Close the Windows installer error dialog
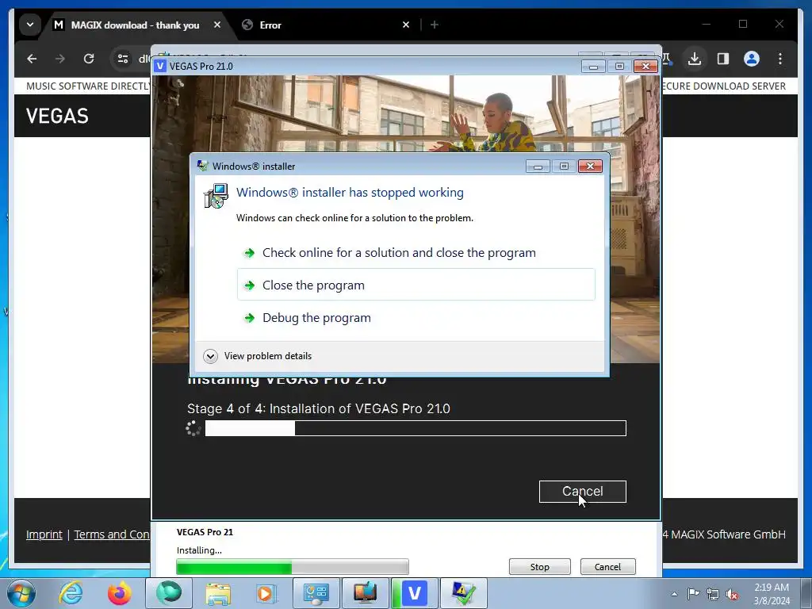Viewport: 812px width, 609px height. click(590, 167)
